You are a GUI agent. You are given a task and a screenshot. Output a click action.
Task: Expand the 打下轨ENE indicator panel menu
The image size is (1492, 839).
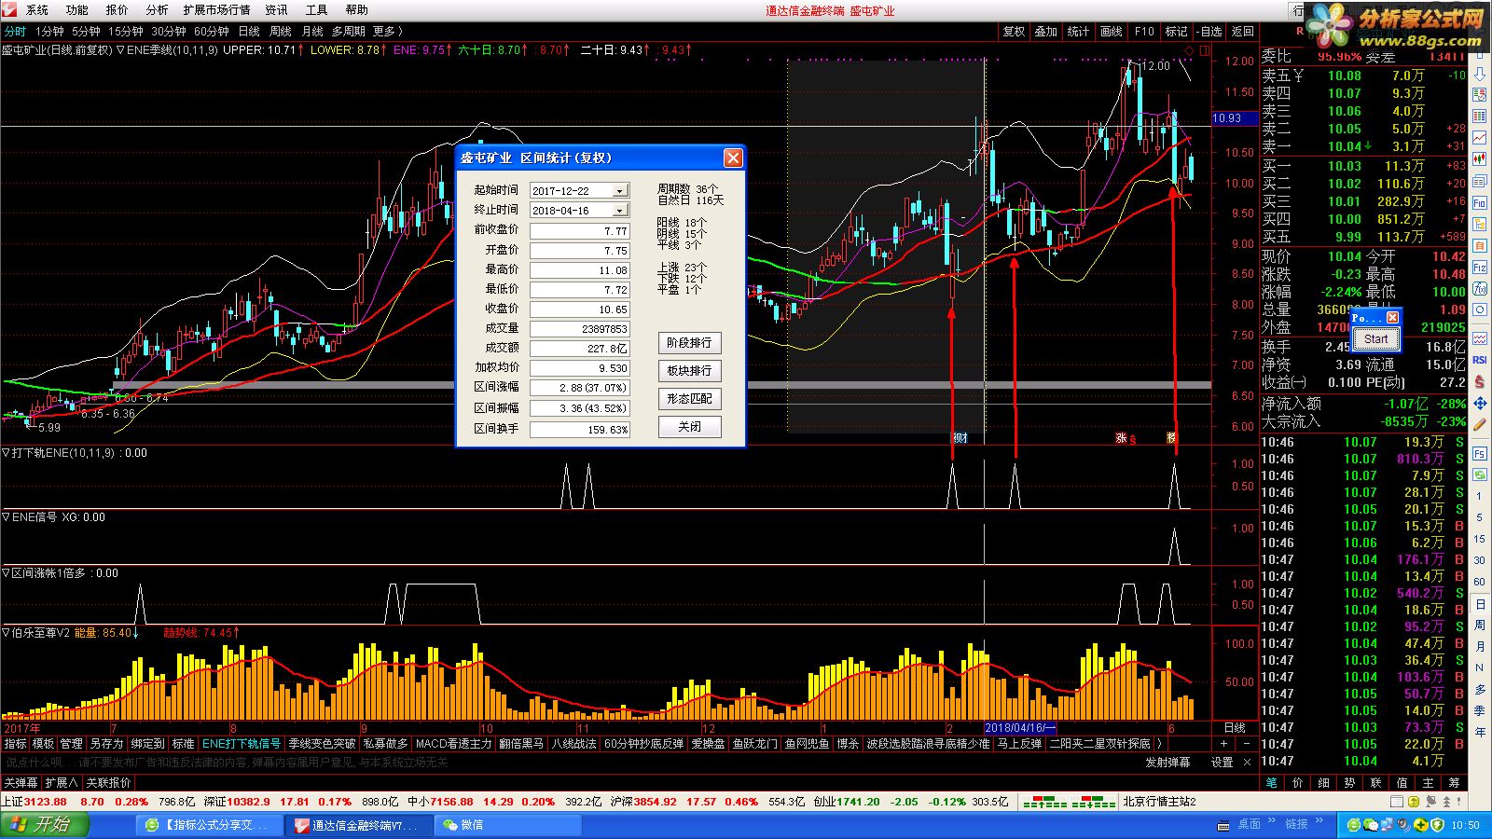point(7,453)
